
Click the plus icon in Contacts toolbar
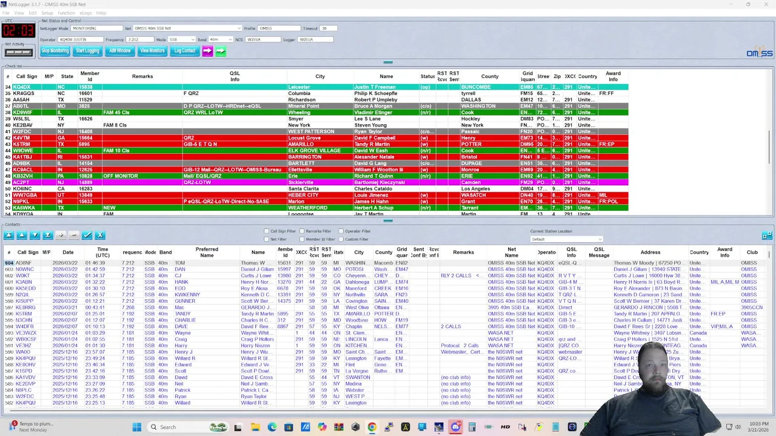(61, 235)
